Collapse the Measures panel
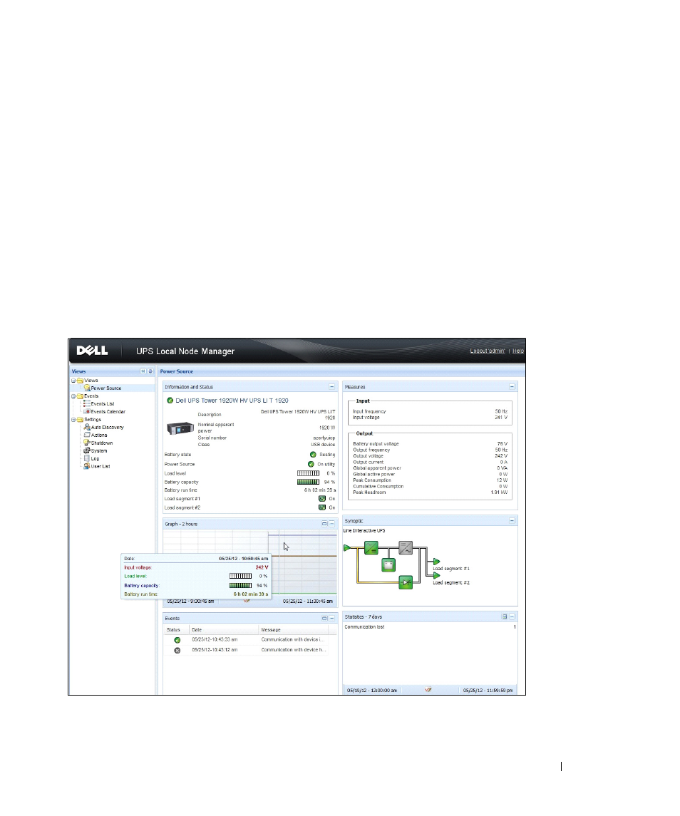 512,387
